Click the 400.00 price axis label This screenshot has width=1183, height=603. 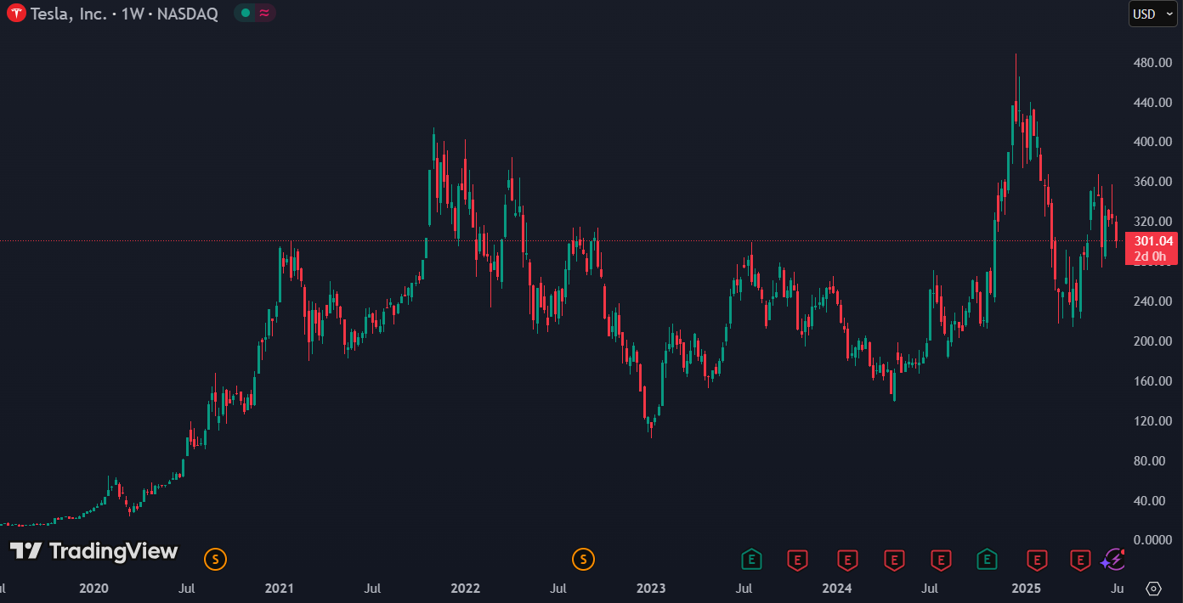(x=1153, y=142)
